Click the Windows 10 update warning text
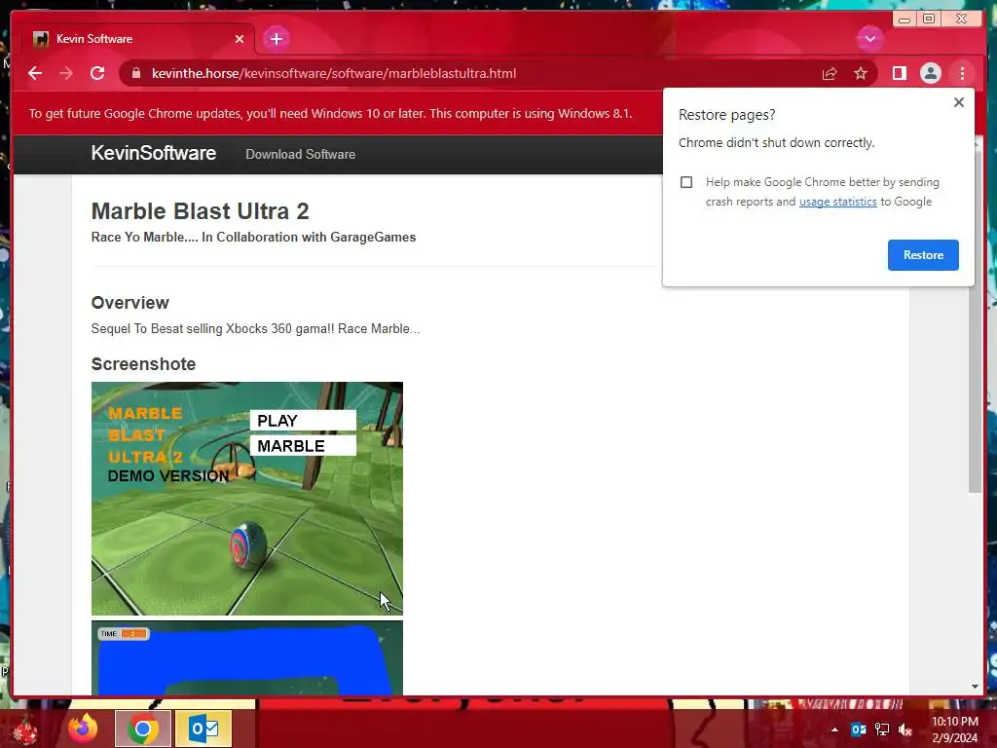Viewport: 997px width, 748px height. tap(331, 114)
